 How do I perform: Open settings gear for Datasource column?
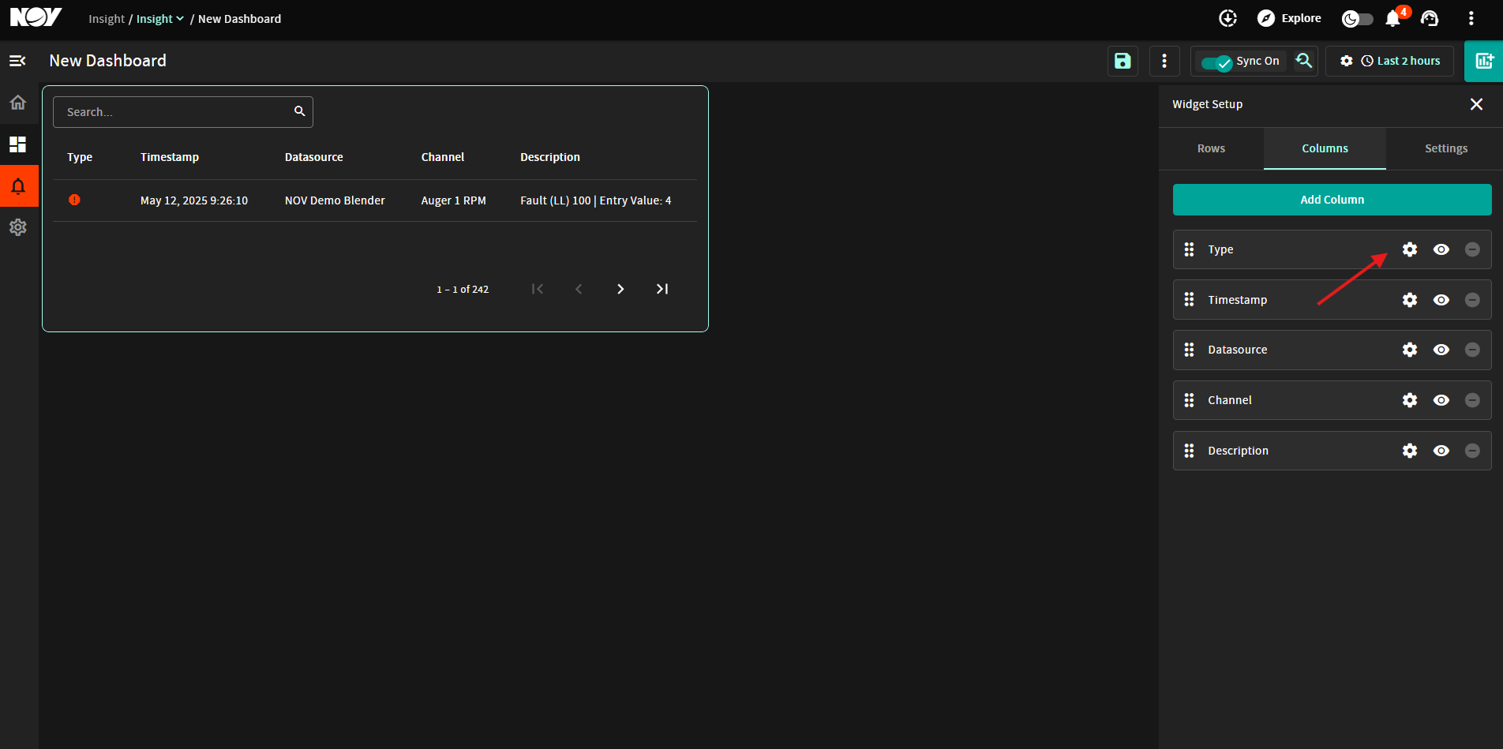[x=1410, y=350]
